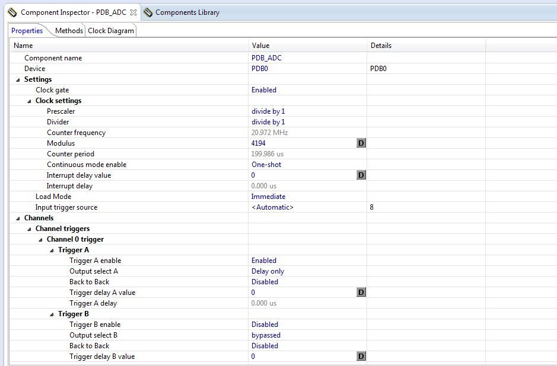Select the Input trigger source label
Viewport: 557px width, 366px height.
(66, 207)
